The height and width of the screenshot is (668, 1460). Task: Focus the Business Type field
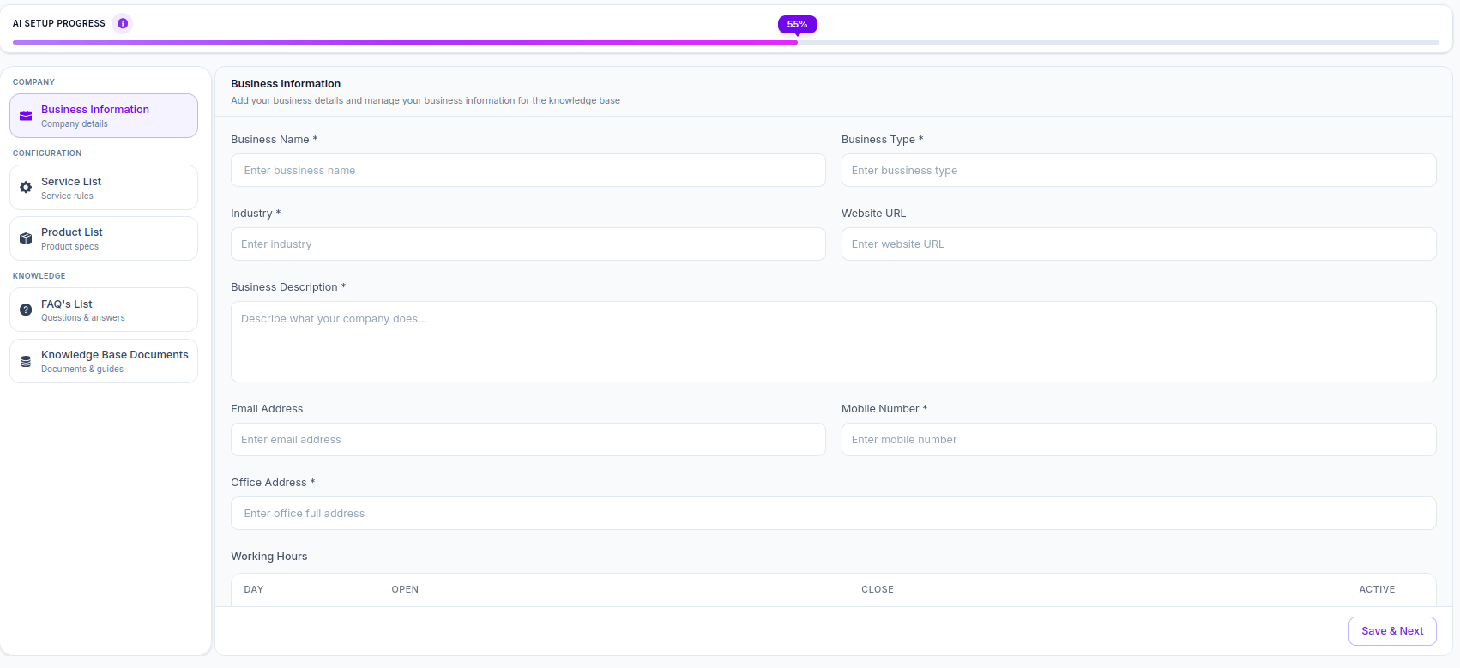[x=1138, y=171]
